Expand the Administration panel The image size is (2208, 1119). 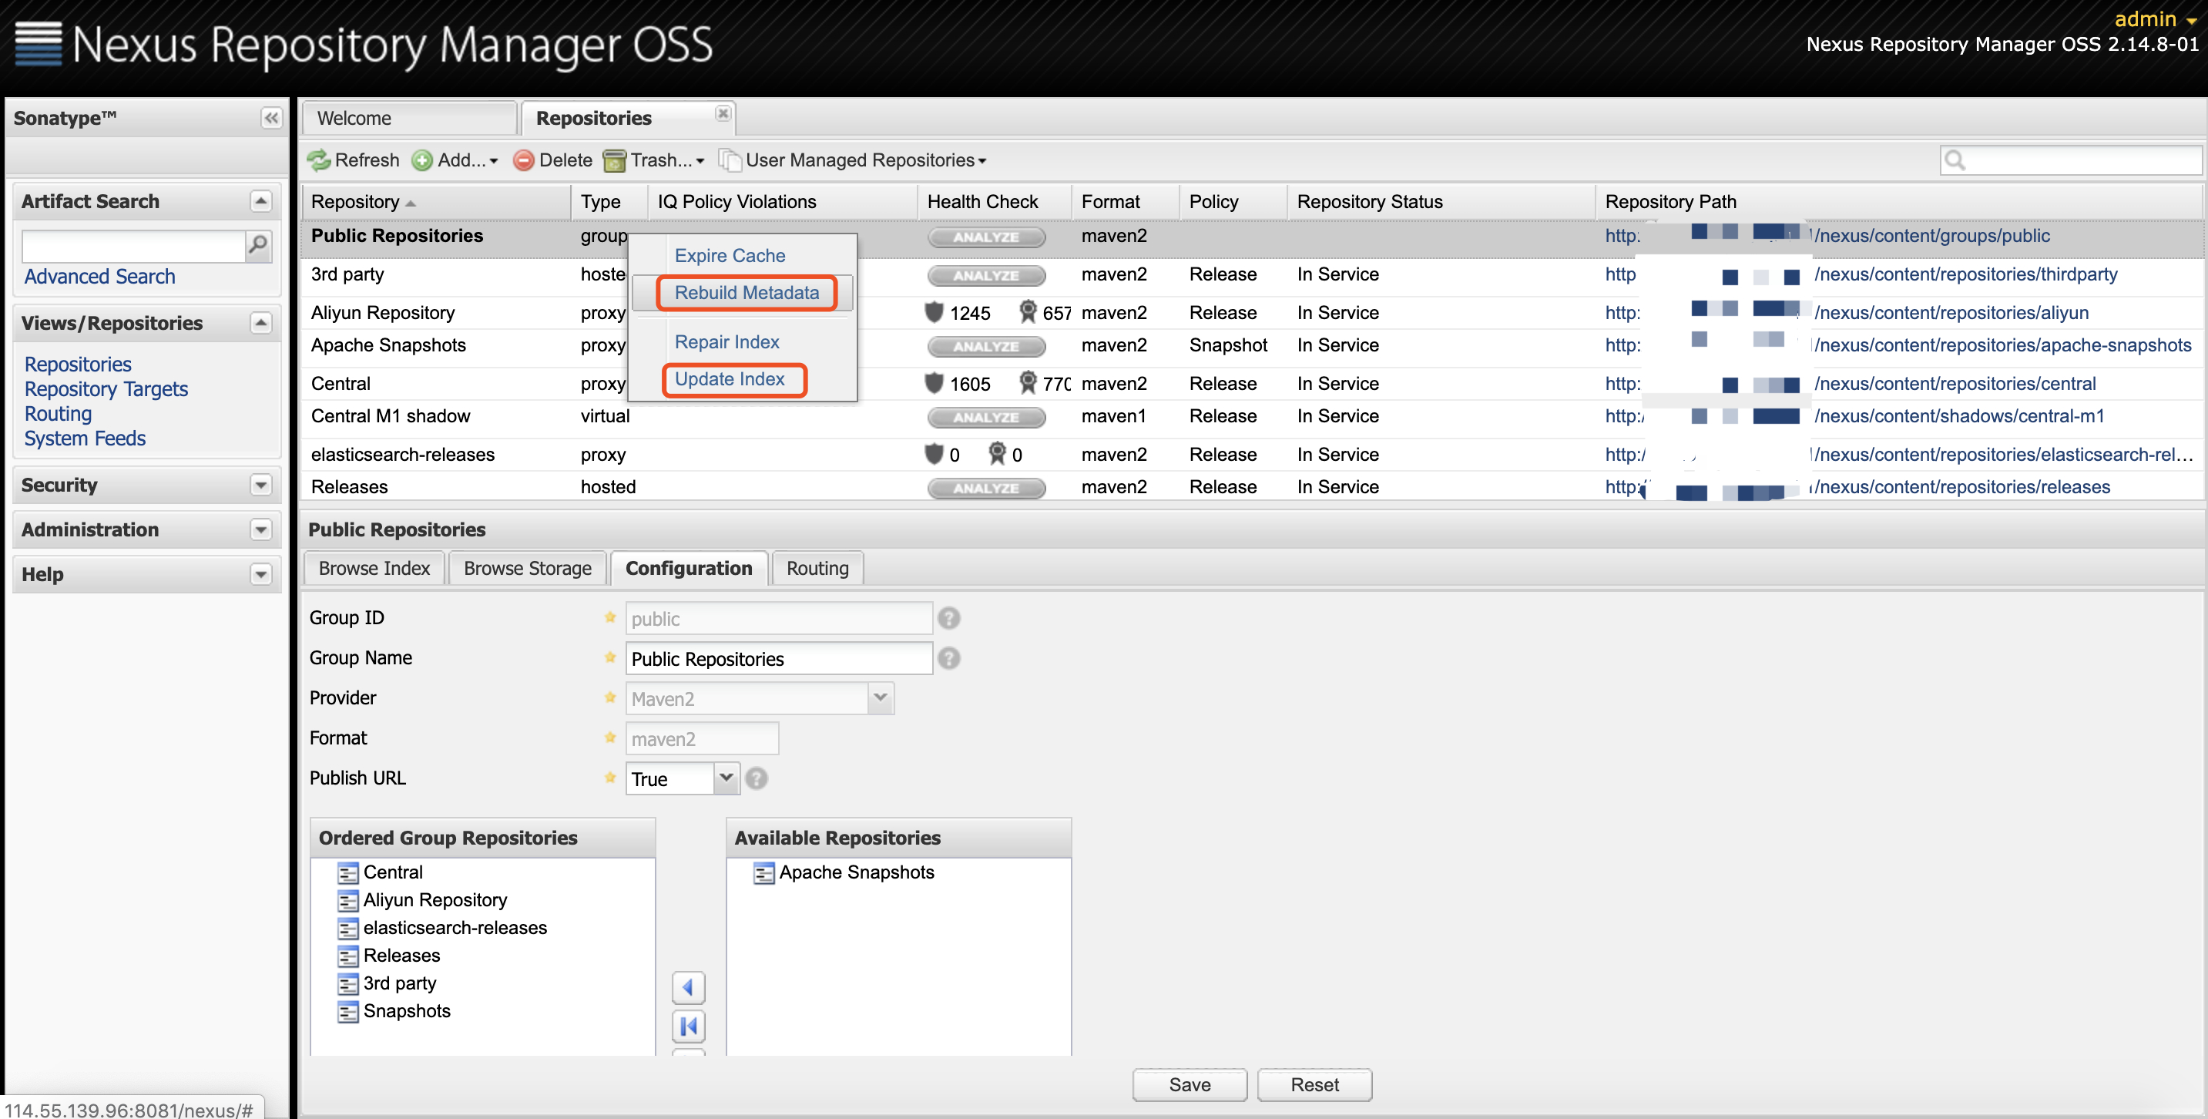260,530
